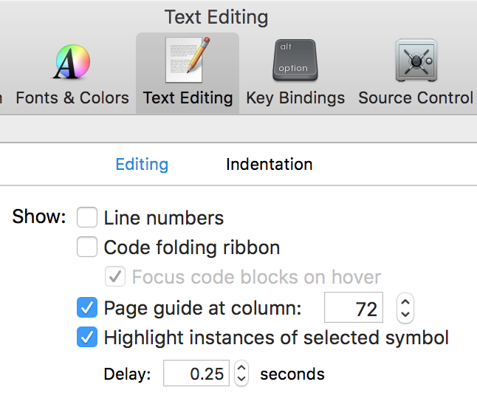Click the Text Editing toolbar label

tap(188, 98)
